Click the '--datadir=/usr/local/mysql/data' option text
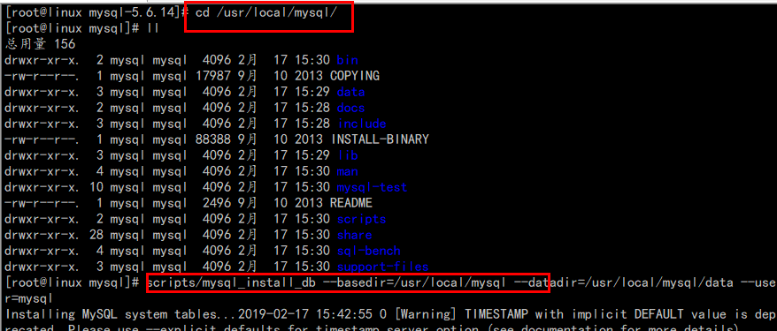This screenshot has height=331, width=777. (623, 282)
